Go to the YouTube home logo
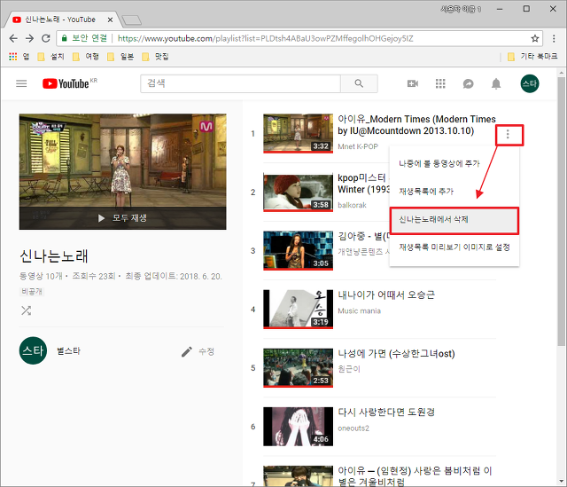This screenshot has height=487, width=567. 66,83
